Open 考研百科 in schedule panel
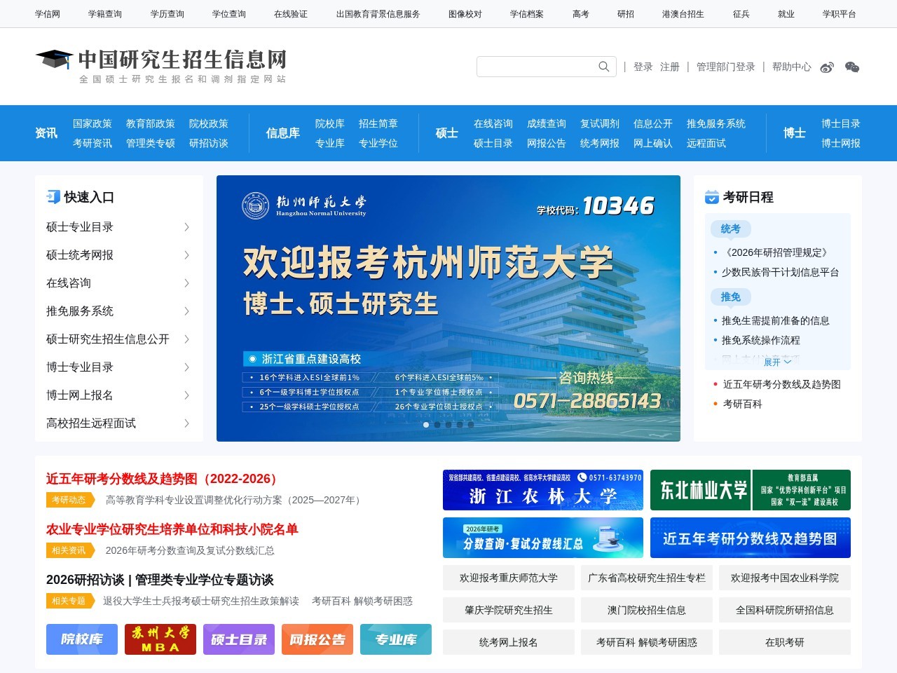Image resolution: width=897 pixels, height=673 pixels. tap(743, 404)
